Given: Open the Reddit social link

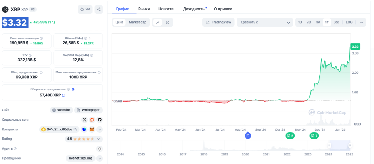Looking at the screenshot, I should click(x=92, y=120).
